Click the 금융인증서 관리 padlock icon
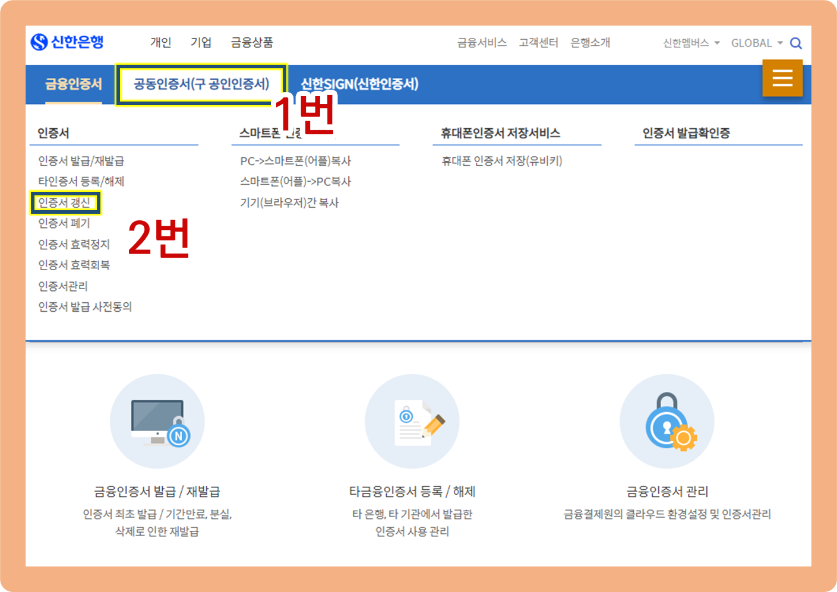The image size is (837, 592). point(667,421)
